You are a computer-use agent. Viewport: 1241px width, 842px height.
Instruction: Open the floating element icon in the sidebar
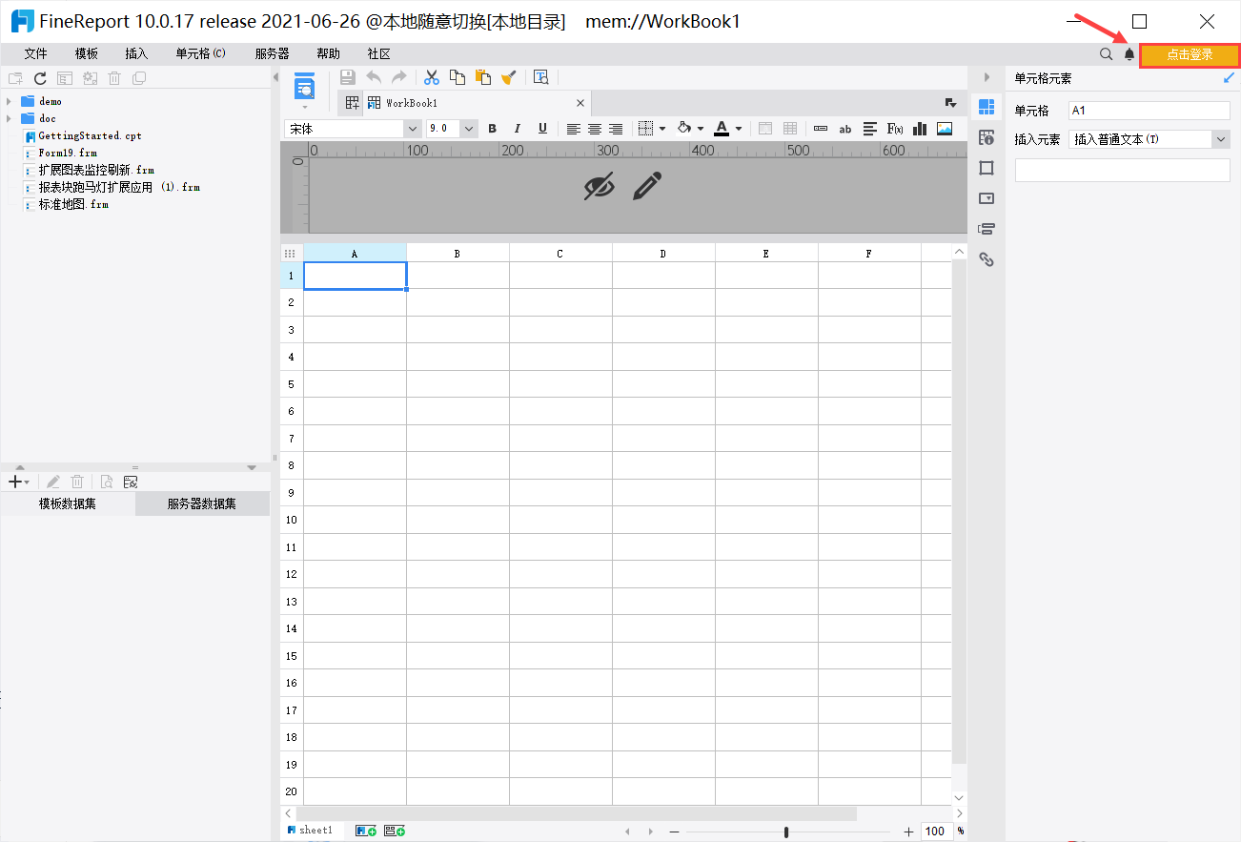pos(987,168)
